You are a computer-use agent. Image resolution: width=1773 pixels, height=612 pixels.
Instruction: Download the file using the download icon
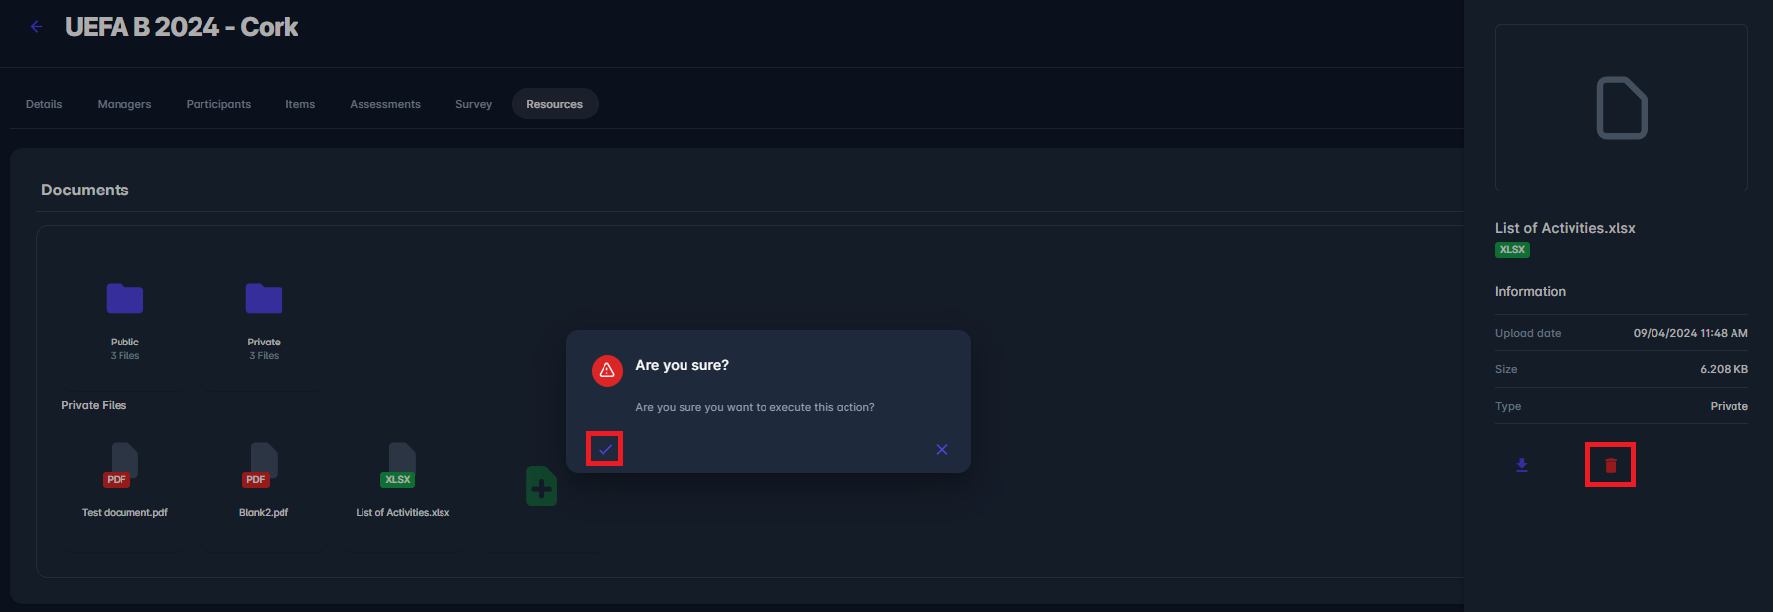click(x=1522, y=465)
